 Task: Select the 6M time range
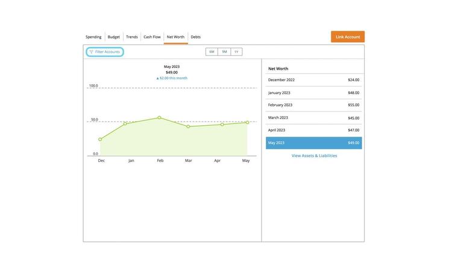(212, 52)
